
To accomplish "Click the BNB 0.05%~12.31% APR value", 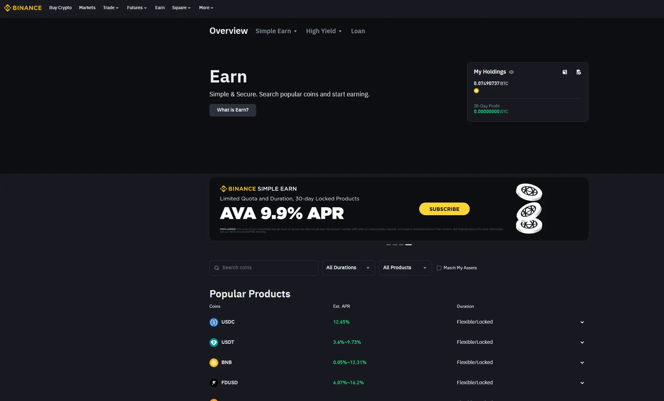I will (x=350, y=362).
